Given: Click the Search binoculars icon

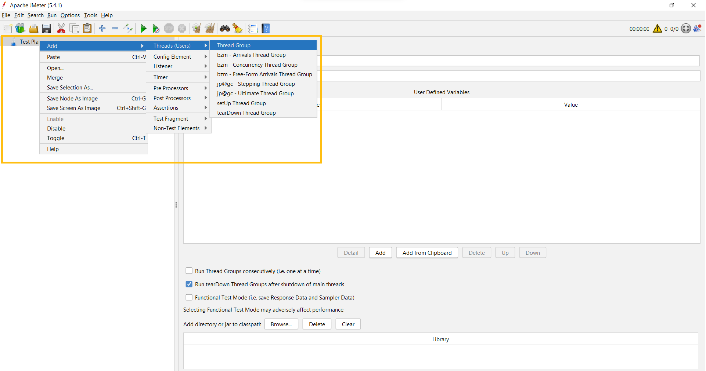Looking at the screenshot, I should 225,28.
